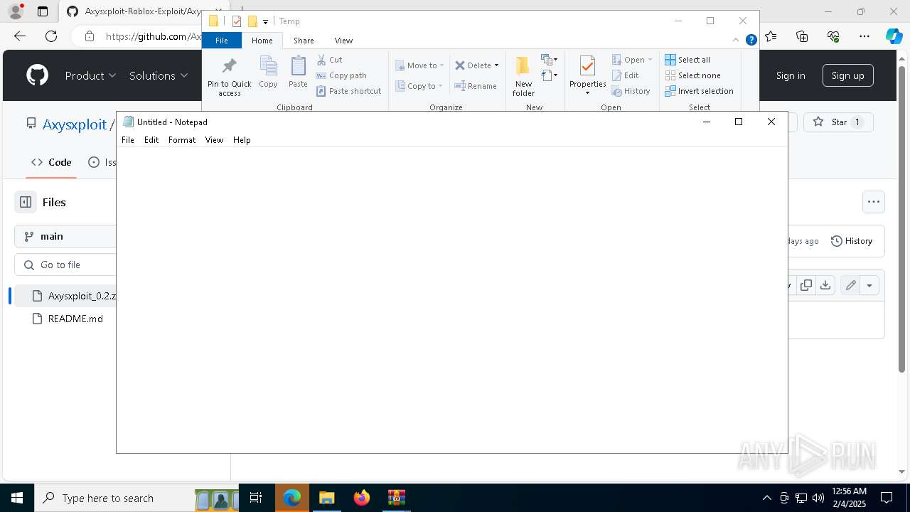Select the Axysxploit_0.2 zip file in tree
Viewport: 910px width, 512px height.
click(x=65, y=296)
